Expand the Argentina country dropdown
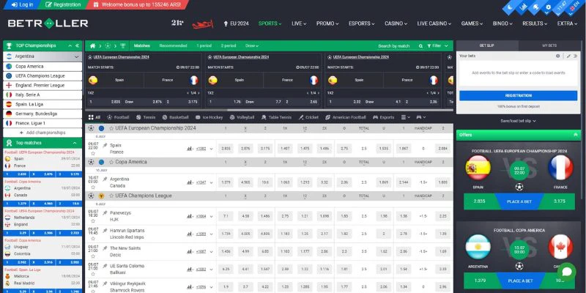The image size is (586, 293). [76, 57]
